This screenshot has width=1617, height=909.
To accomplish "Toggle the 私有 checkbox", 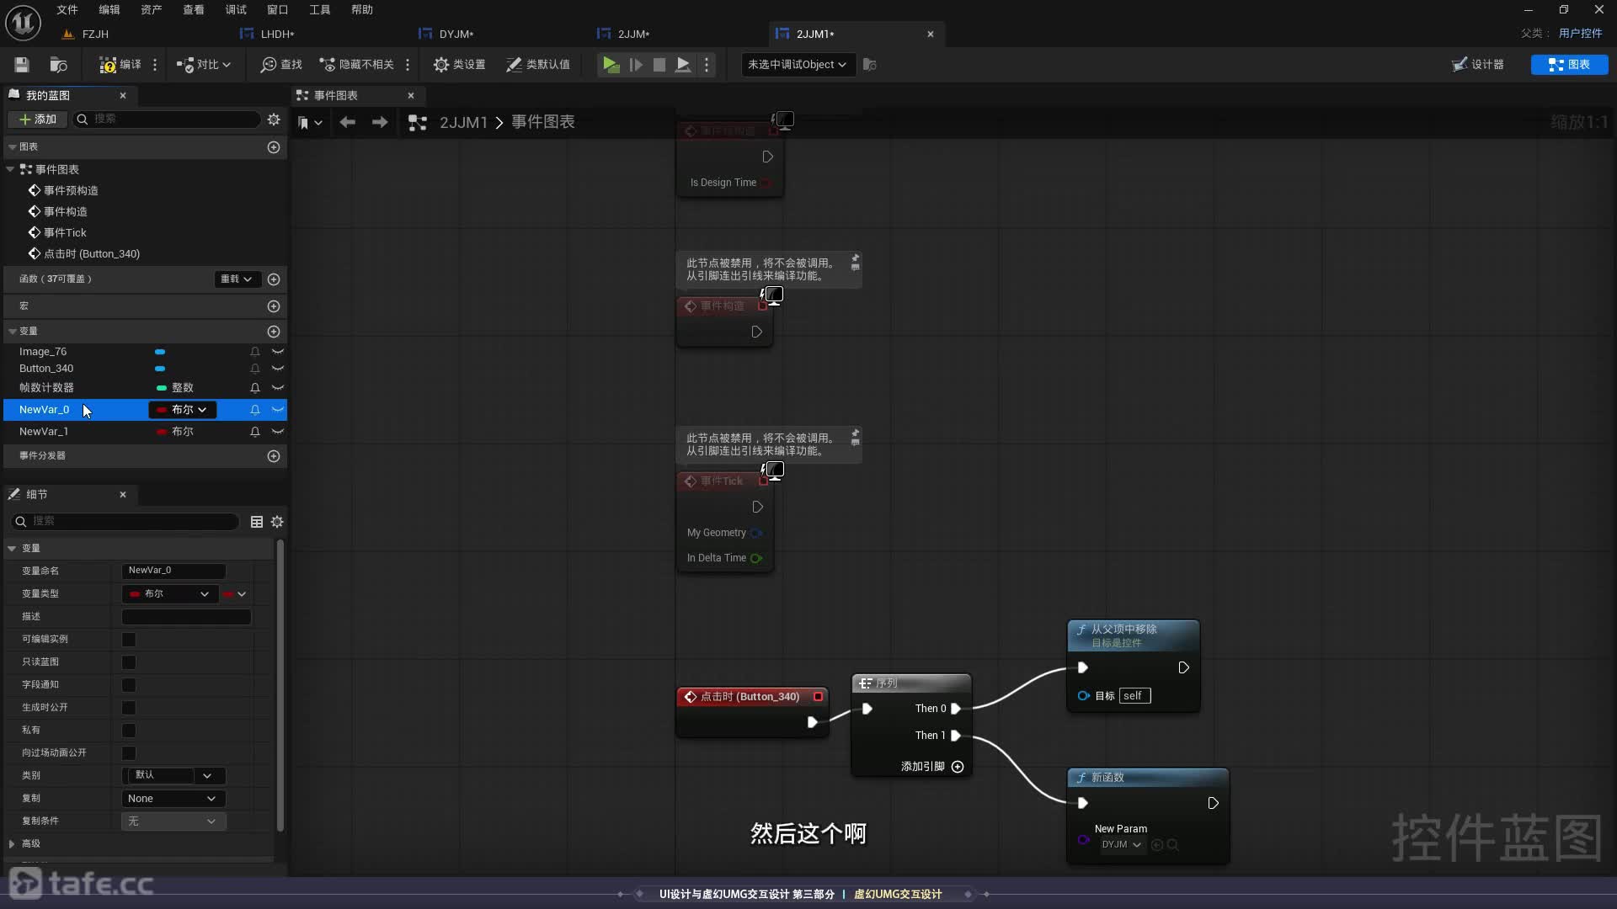I will 129,731.
